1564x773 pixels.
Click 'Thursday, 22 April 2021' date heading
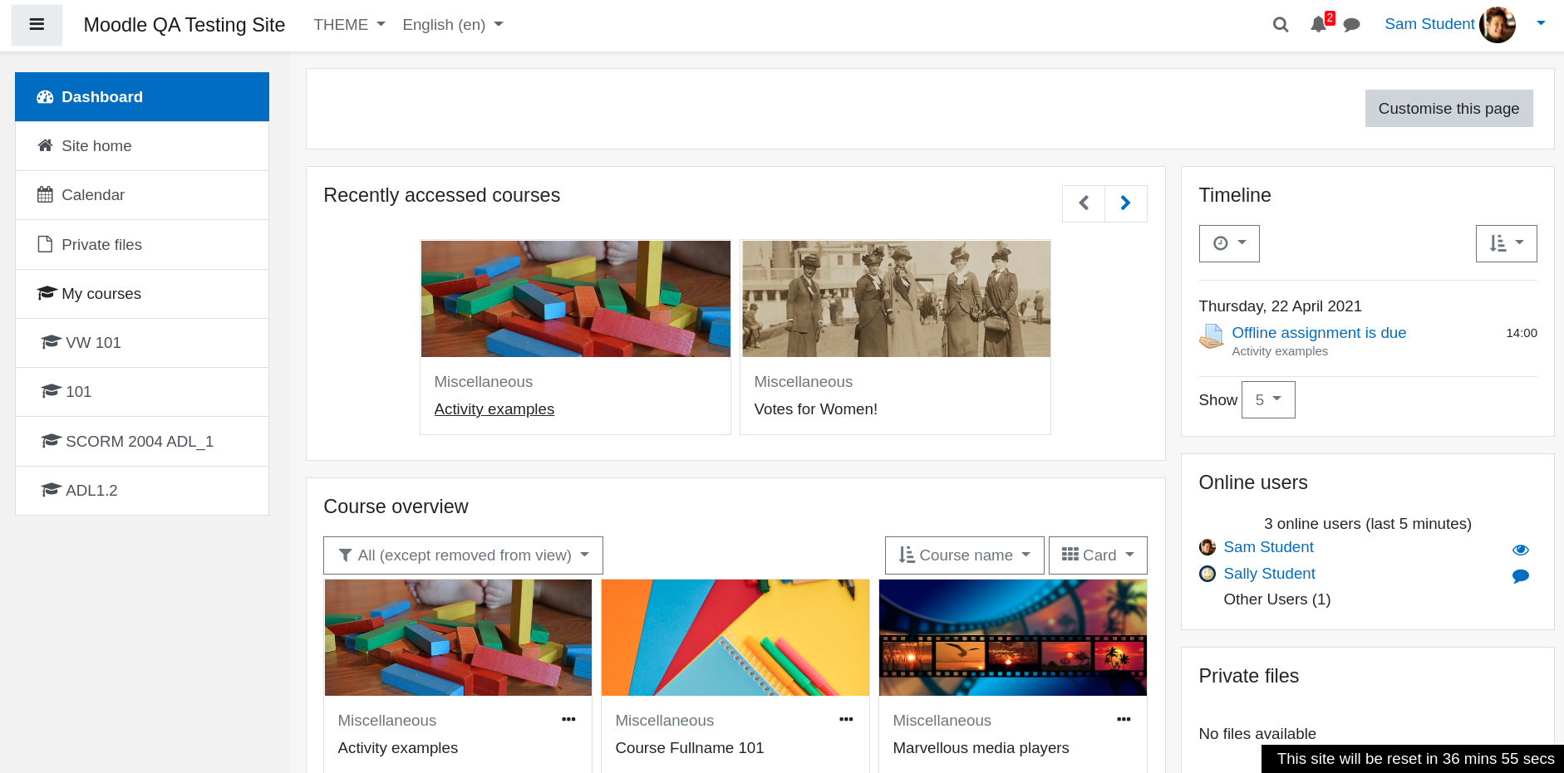[1280, 306]
